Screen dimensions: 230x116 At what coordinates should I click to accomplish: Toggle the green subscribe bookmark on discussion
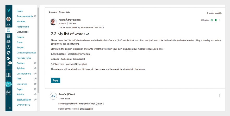click(x=216, y=20)
